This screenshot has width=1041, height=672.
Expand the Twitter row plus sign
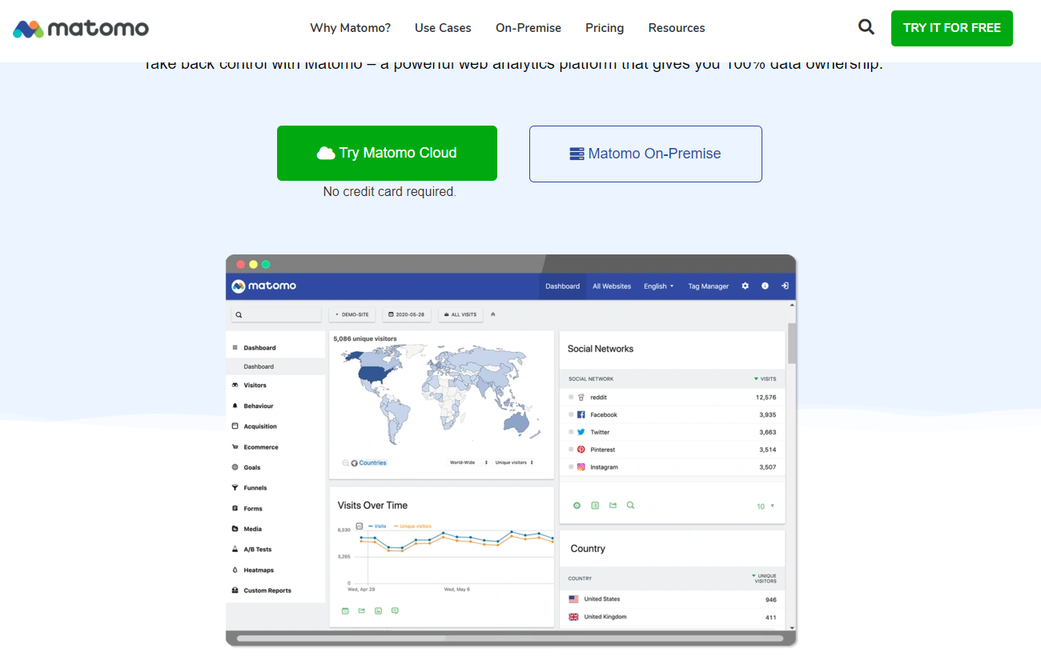571,432
